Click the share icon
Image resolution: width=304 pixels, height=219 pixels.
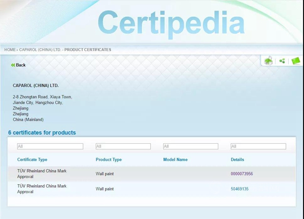(282, 61)
